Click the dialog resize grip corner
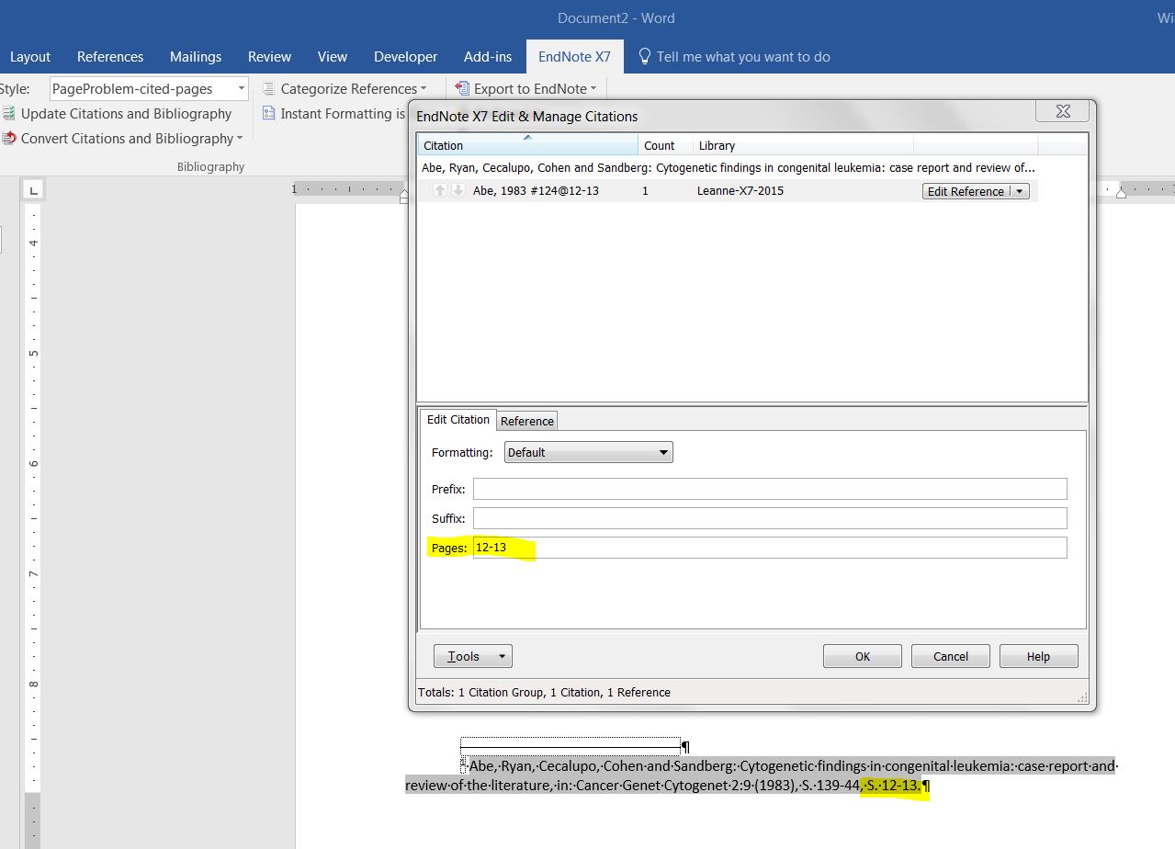 point(1083,698)
